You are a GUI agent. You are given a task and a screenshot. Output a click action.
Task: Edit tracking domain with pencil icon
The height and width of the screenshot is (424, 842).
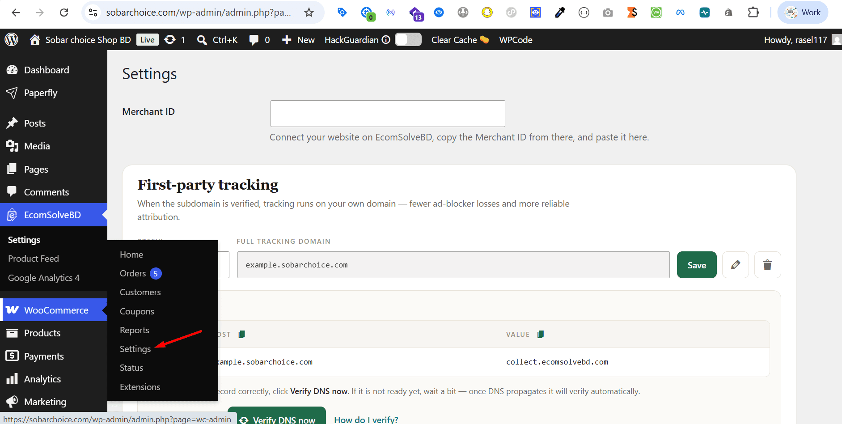coord(736,265)
